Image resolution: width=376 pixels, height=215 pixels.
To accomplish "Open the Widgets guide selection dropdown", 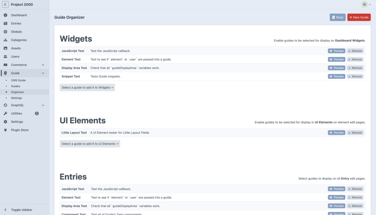I will [87, 88].
